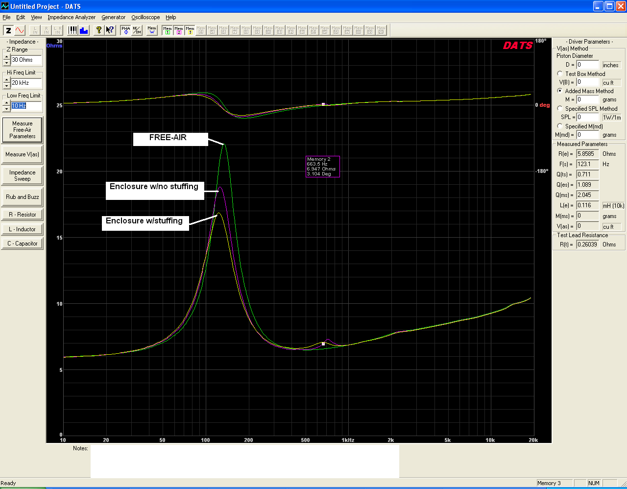Open the View menu

pos(36,17)
